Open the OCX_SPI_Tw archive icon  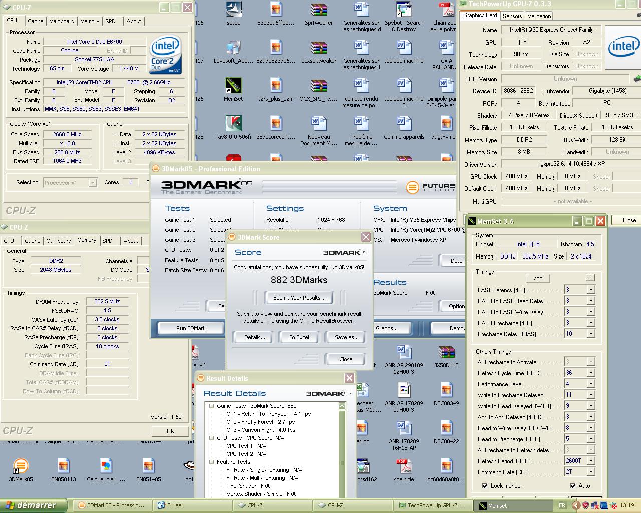[x=318, y=90]
